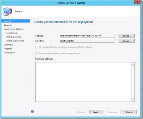Click the computer icon in wizard header
The height and width of the screenshot is (119, 143).
tap(7, 11)
